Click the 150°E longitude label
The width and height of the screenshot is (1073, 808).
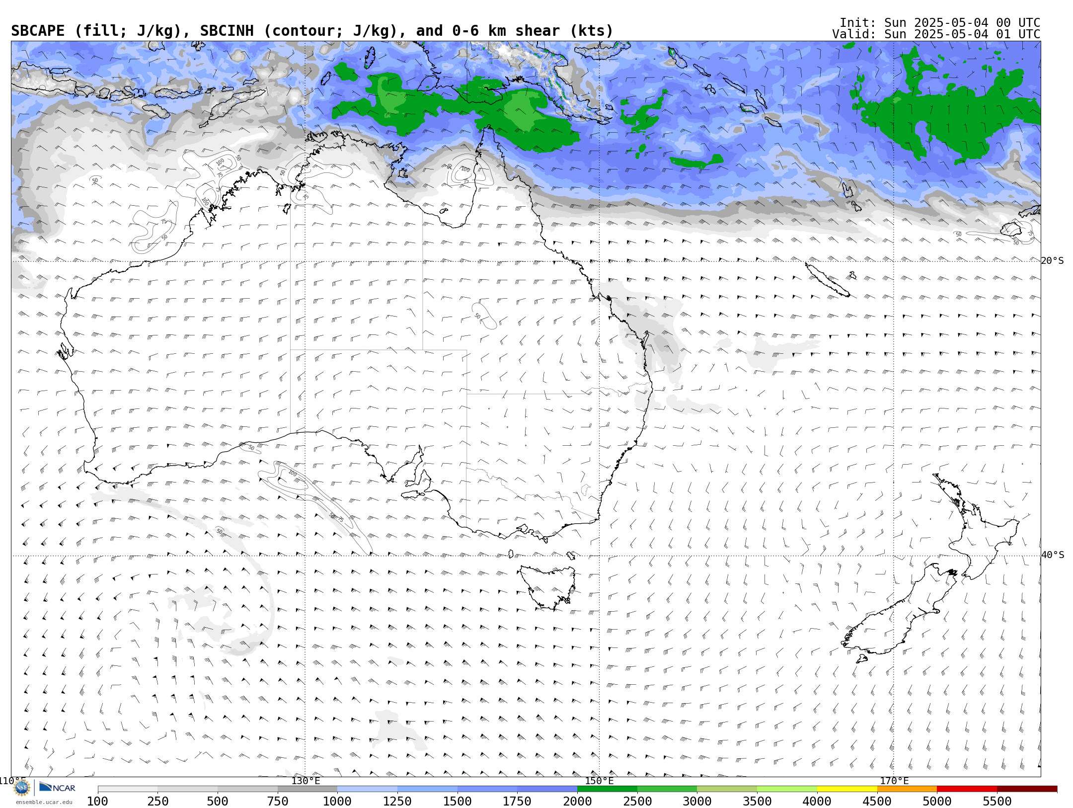click(599, 781)
